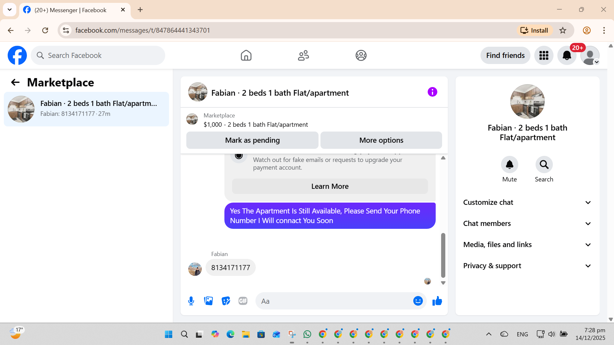Click Fabian's avatar beside the message
This screenshot has height=345, width=614.
pyautogui.click(x=195, y=269)
